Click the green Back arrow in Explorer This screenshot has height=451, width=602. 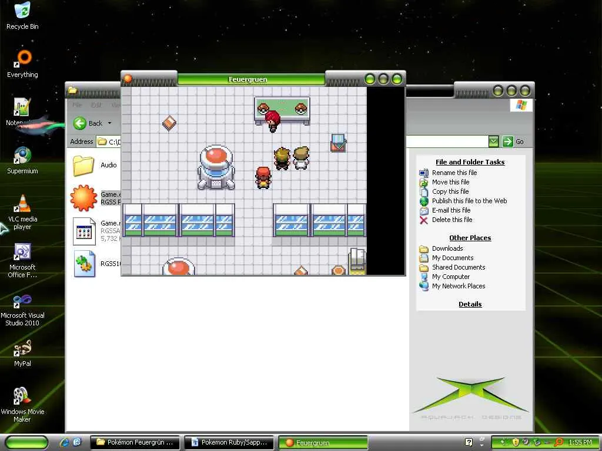pos(80,123)
